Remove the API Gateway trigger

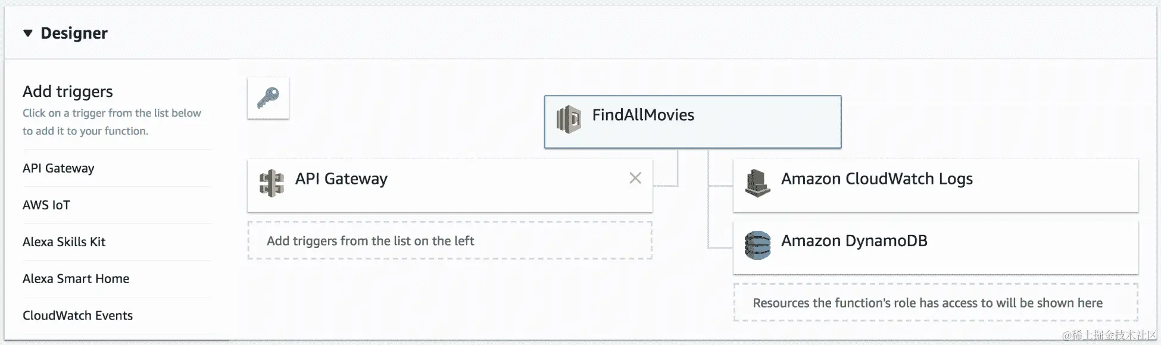click(x=635, y=178)
